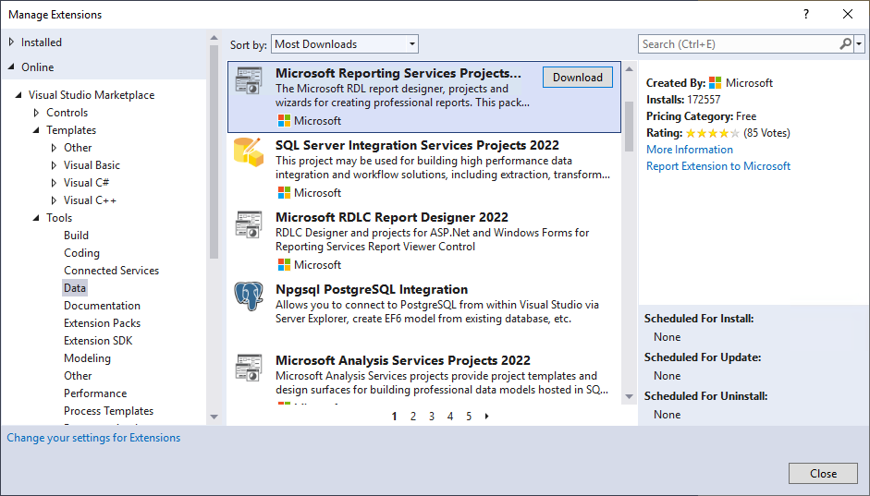Collapse the Online category
The image size is (870, 496).
pyautogui.click(x=12, y=67)
